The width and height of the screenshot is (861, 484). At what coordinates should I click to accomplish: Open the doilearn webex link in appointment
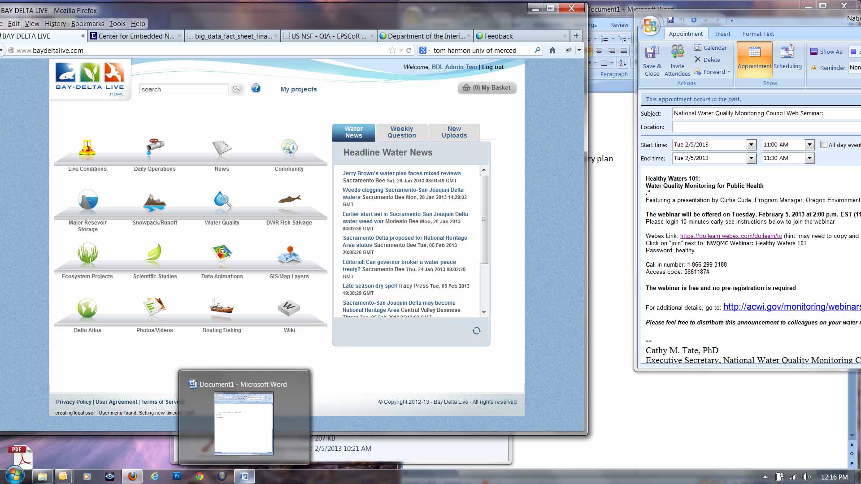click(x=731, y=236)
